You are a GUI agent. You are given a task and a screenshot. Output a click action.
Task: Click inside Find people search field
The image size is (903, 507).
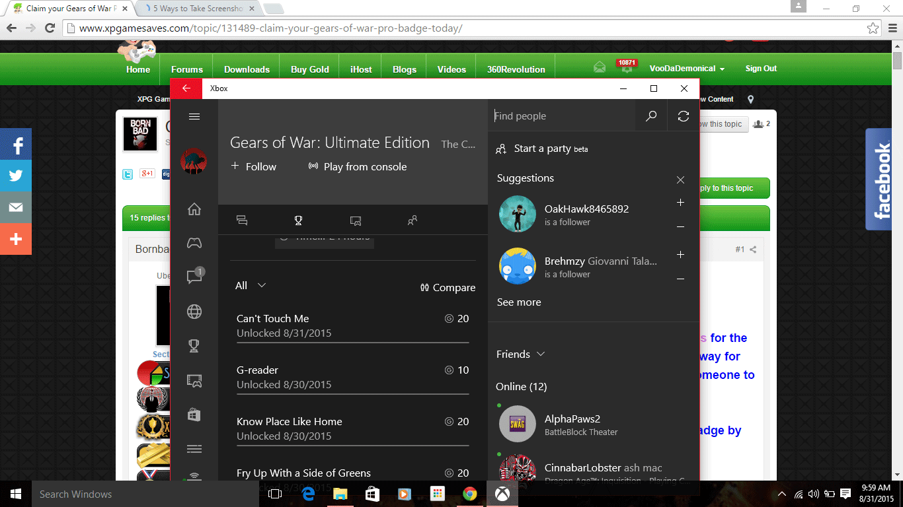(x=562, y=116)
